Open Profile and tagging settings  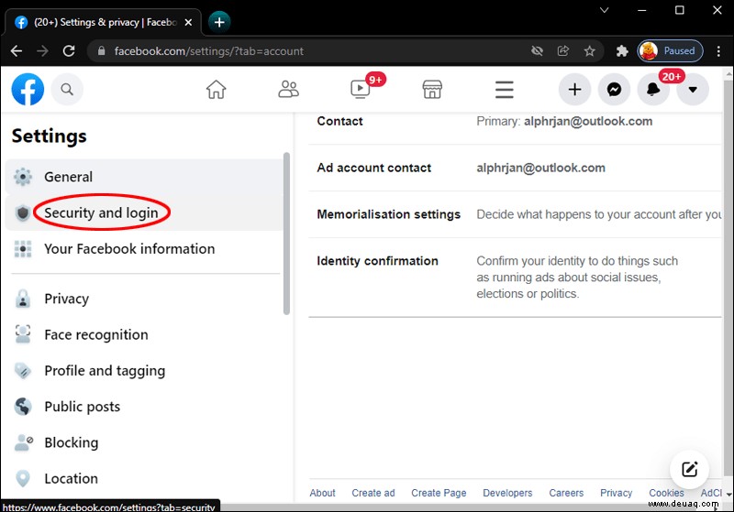tap(144, 370)
